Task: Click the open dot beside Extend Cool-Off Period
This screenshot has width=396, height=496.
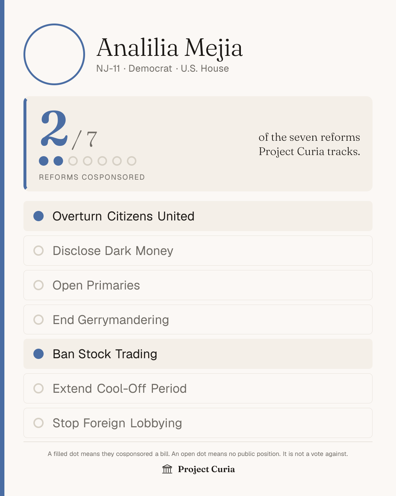Action: 38,388
